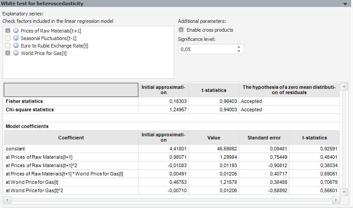
Task: Decrease the significance level with the down arrow
Action: tap(239, 51)
